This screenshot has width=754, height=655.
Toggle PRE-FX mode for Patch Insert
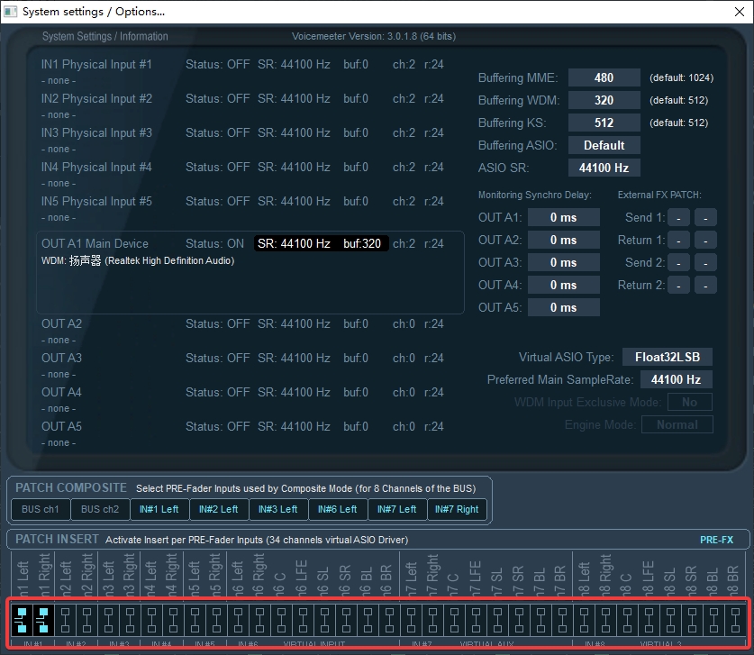(717, 540)
